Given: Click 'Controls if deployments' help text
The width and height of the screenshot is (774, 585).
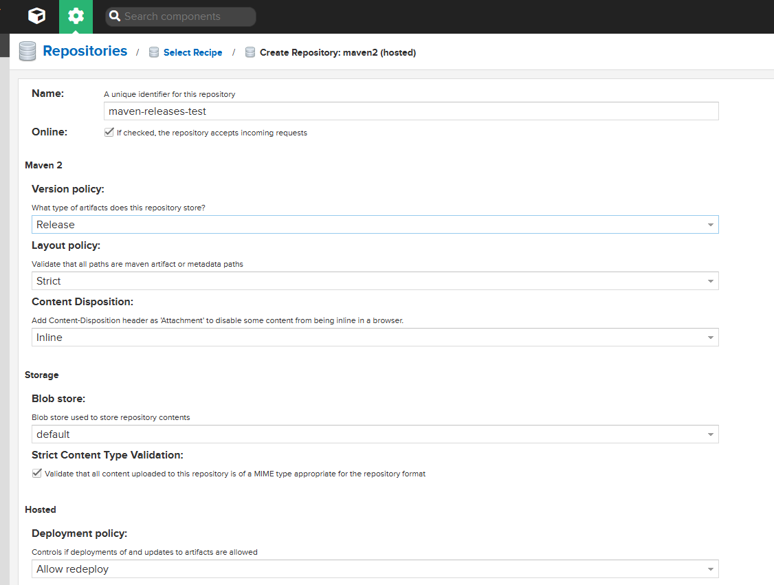Looking at the screenshot, I should (x=144, y=552).
